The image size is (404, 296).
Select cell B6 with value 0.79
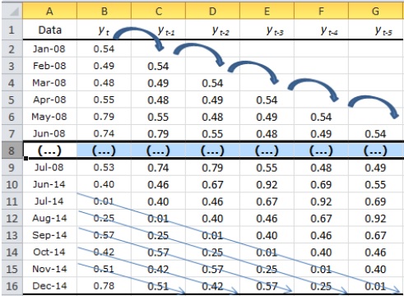pyautogui.click(x=104, y=117)
